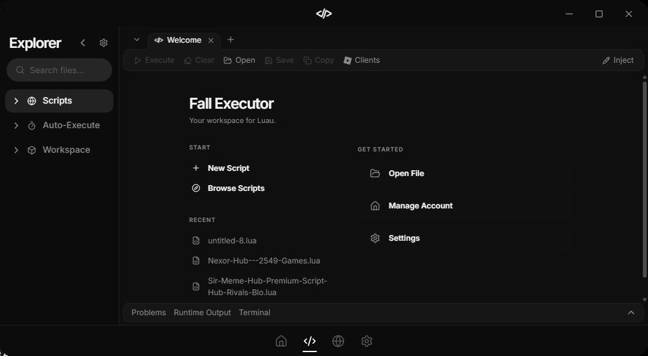This screenshot has height=356, width=648.
Task: Click the Inject button
Action: click(x=618, y=60)
